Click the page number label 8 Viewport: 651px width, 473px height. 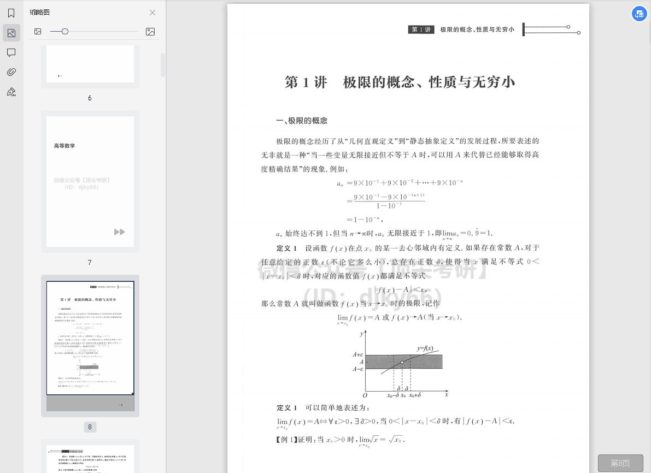pos(90,427)
